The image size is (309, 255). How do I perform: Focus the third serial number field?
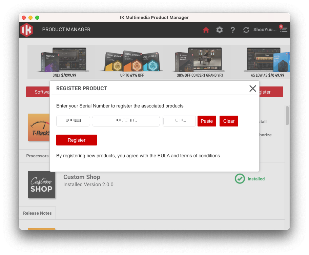pos(179,121)
